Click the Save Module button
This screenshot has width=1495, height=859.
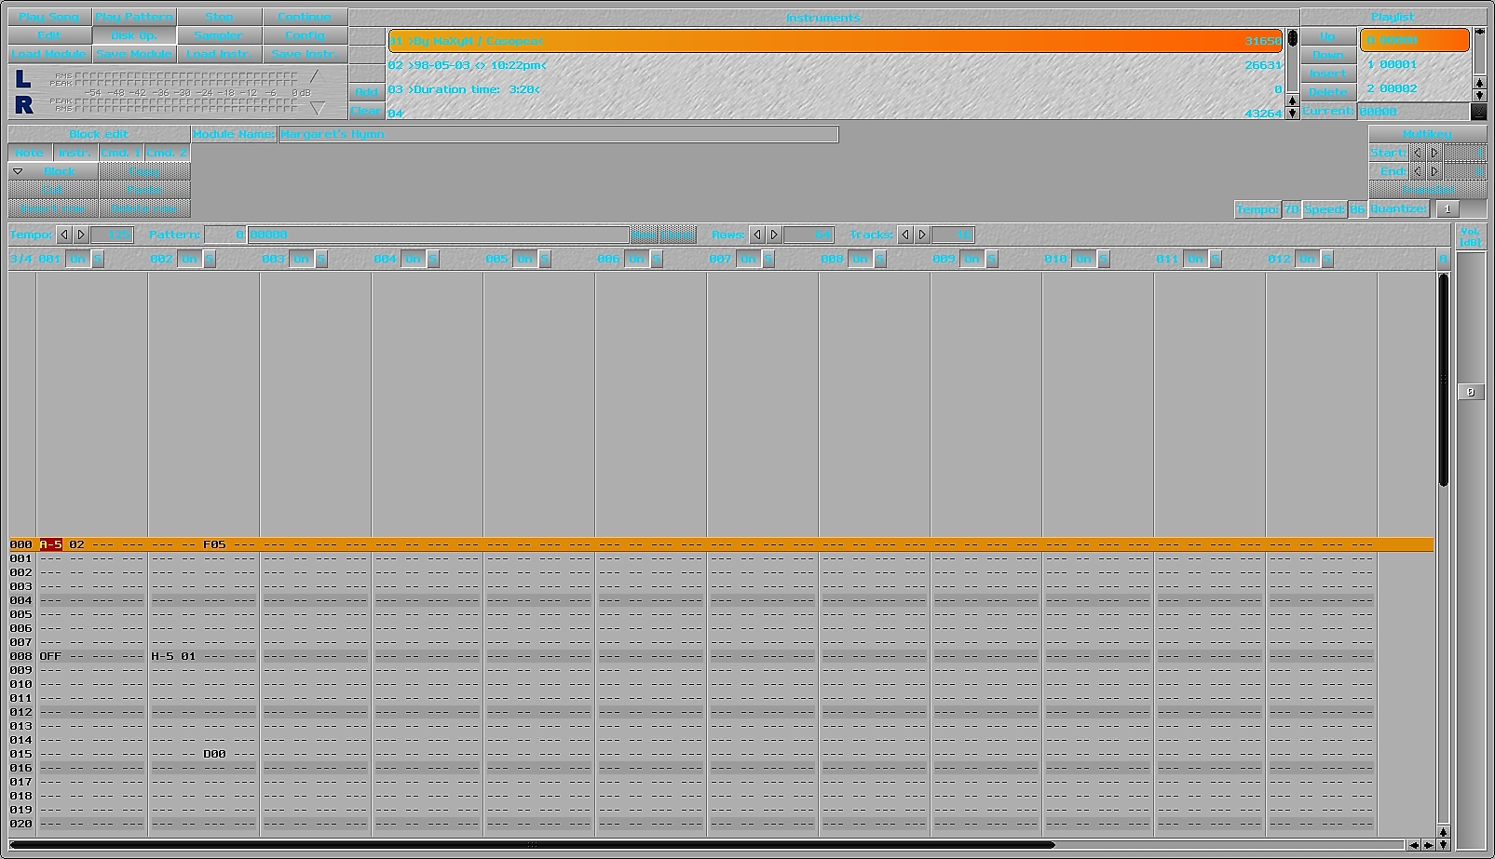click(x=134, y=55)
